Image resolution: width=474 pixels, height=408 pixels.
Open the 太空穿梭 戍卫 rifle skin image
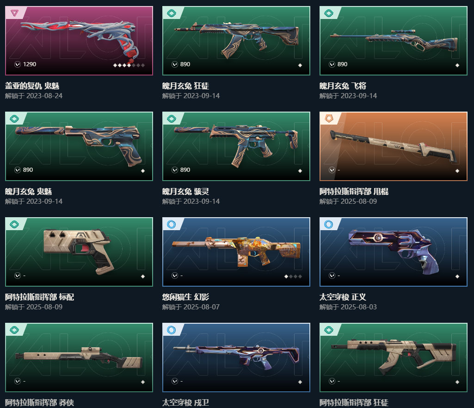coord(236,358)
